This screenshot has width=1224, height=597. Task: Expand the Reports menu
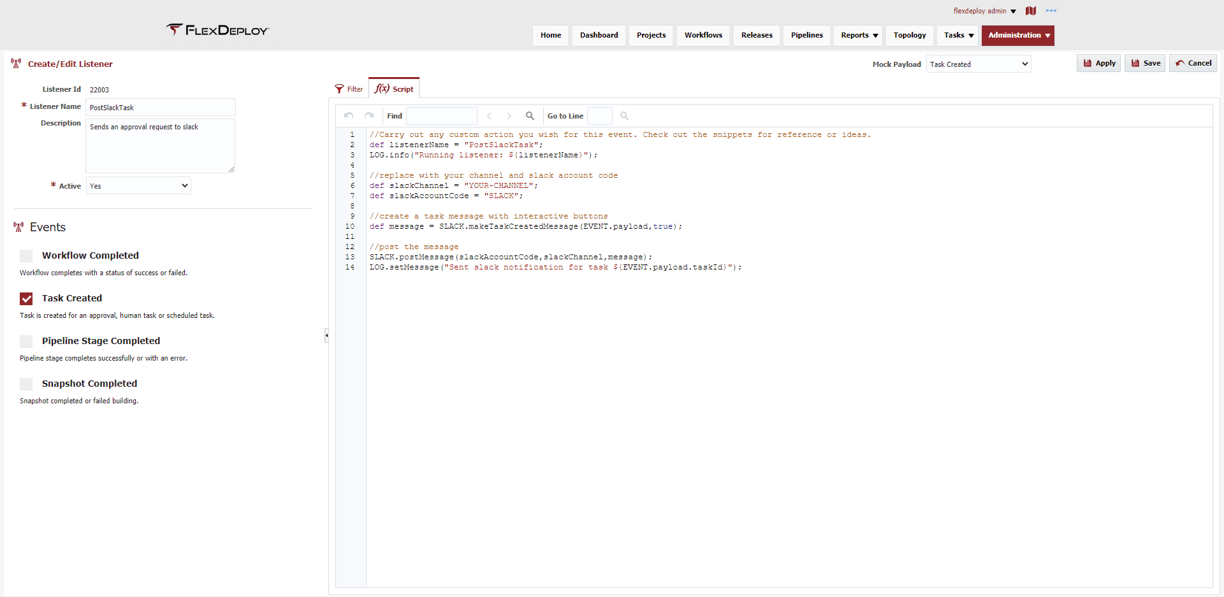coord(859,35)
